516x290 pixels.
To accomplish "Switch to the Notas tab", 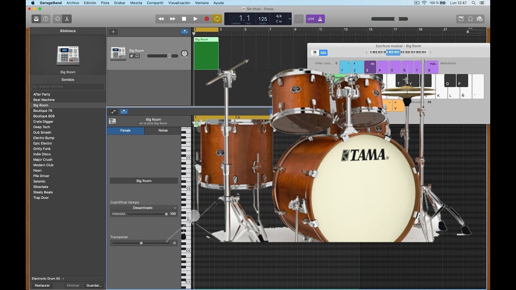I will pos(163,130).
